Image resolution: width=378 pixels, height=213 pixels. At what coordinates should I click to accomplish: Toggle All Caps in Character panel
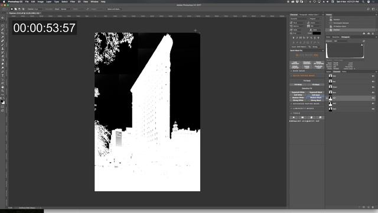point(301,38)
